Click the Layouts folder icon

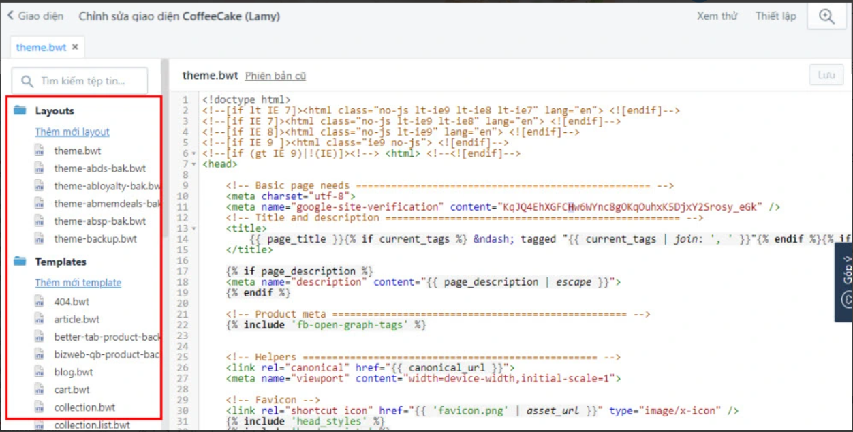point(20,110)
